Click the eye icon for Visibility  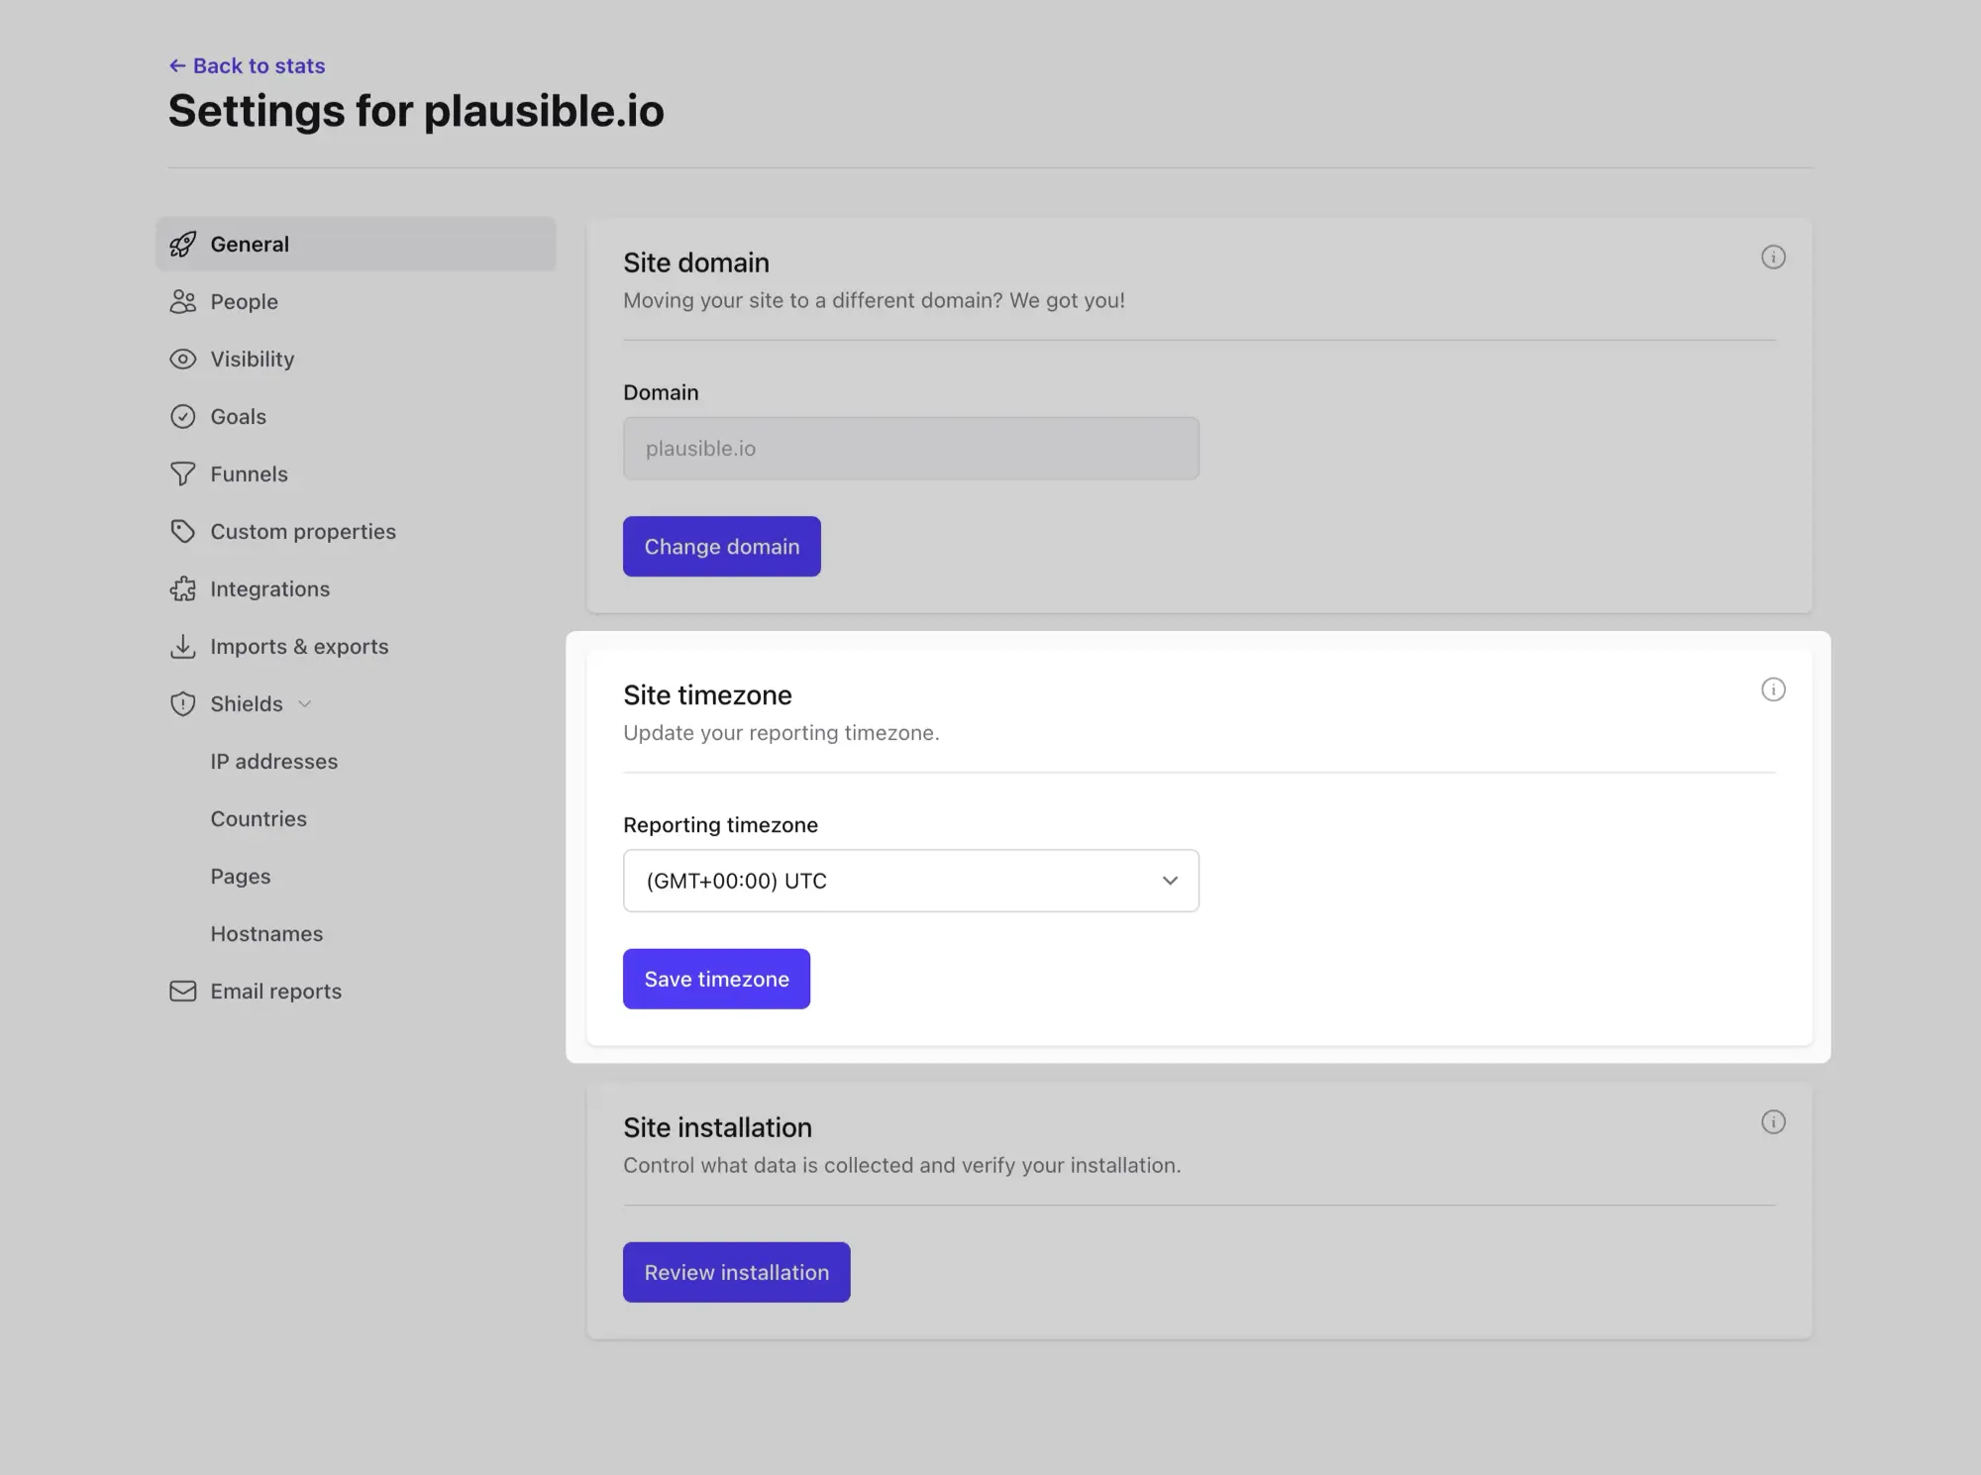tap(182, 359)
